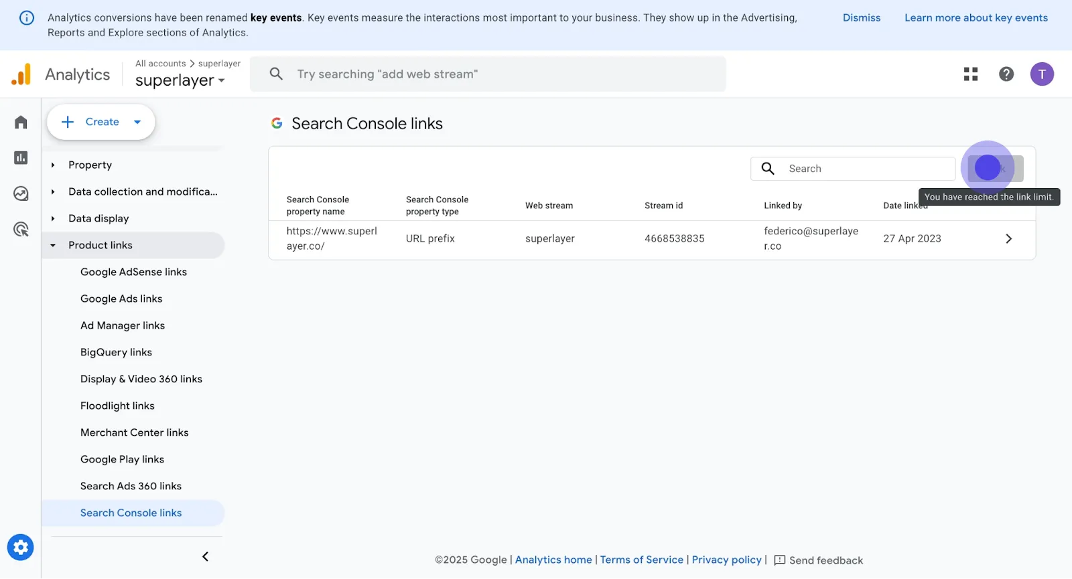
Task: Click Search Console property name header
Action: click(318, 205)
